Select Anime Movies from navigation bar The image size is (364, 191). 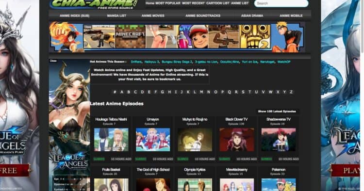pos(153,16)
